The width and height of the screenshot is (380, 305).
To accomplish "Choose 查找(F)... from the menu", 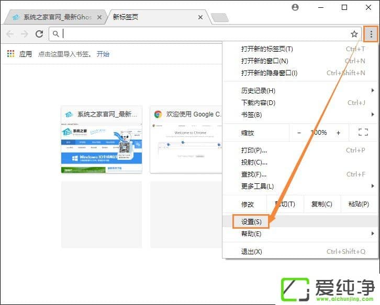I will coord(300,174).
